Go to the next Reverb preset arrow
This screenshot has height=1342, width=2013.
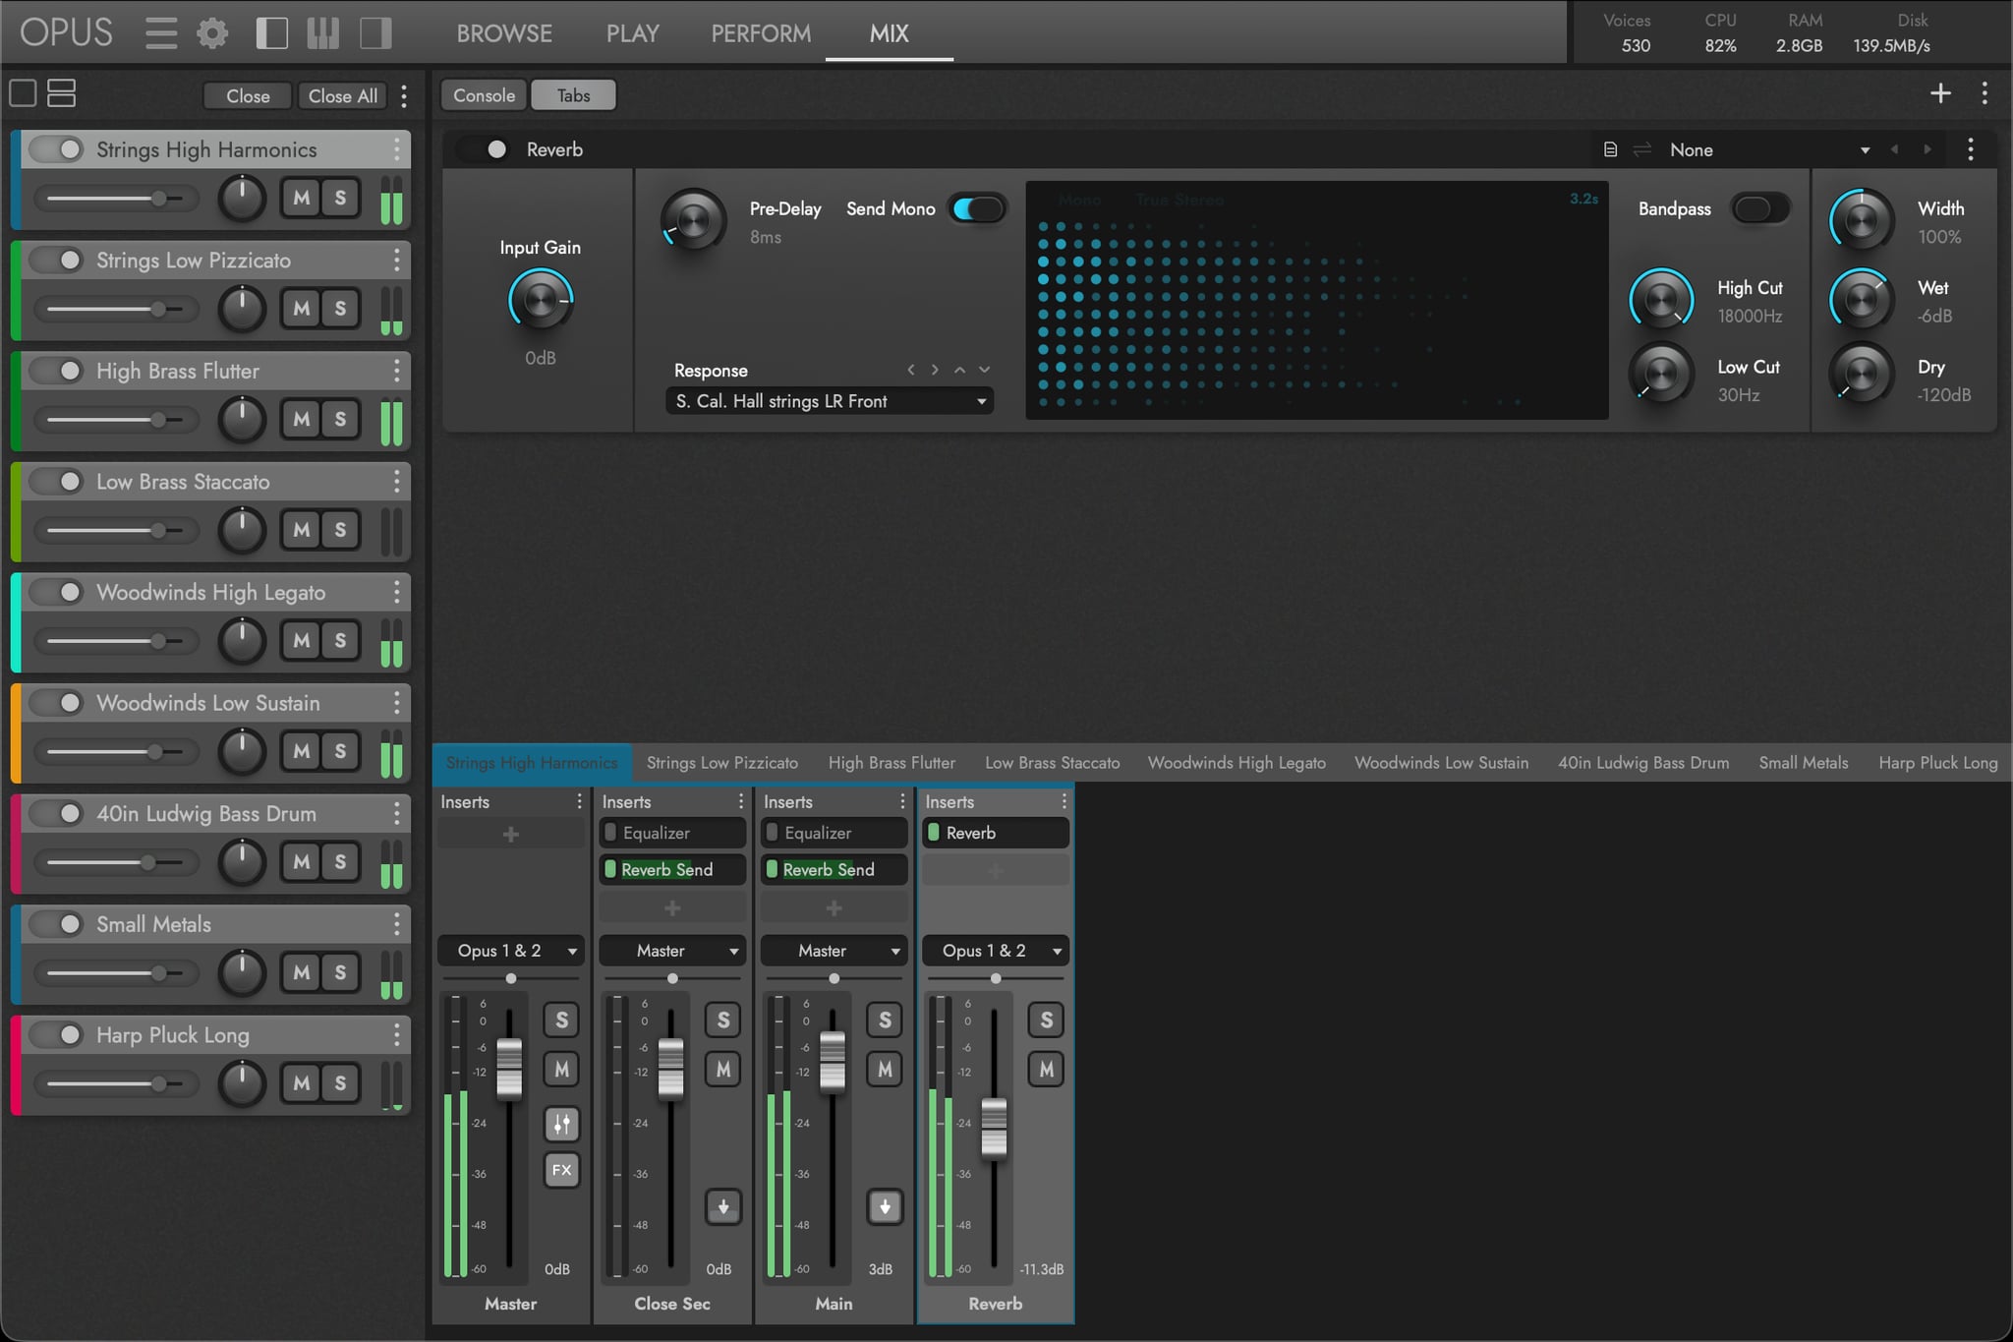click(1927, 149)
